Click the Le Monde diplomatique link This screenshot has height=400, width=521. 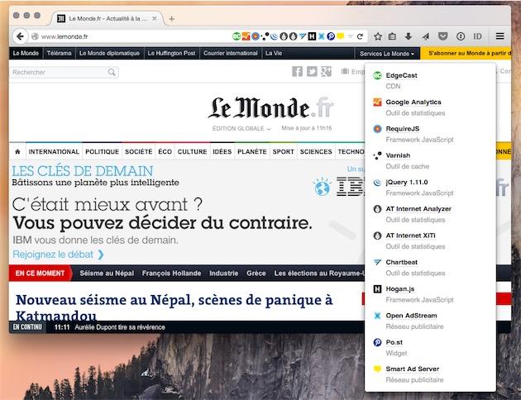pos(110,53)
